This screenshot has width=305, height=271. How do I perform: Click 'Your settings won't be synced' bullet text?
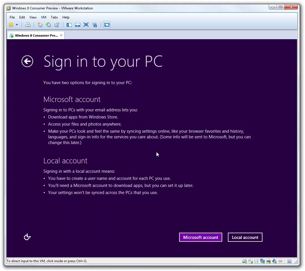tap(103, 193)
